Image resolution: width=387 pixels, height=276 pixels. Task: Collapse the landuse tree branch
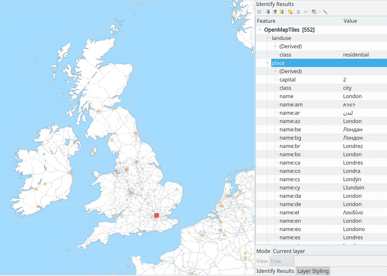pos(267,38)
